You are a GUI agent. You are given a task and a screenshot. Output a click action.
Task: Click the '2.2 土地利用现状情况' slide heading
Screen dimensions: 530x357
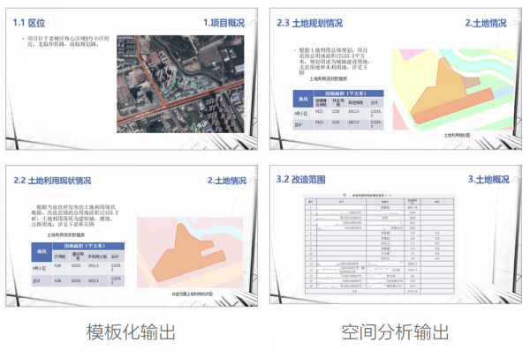click(53, 181)
